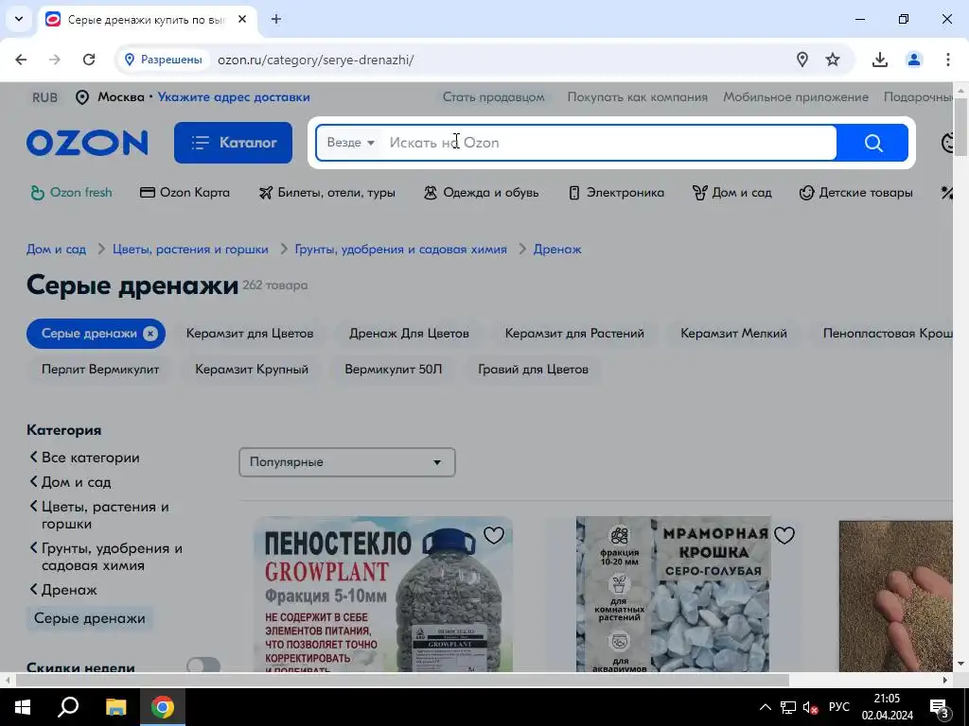Click the location pin in address bar

(x=802, y=60)
